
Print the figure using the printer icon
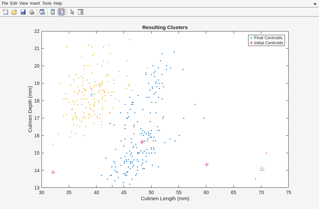coord(32,12)
